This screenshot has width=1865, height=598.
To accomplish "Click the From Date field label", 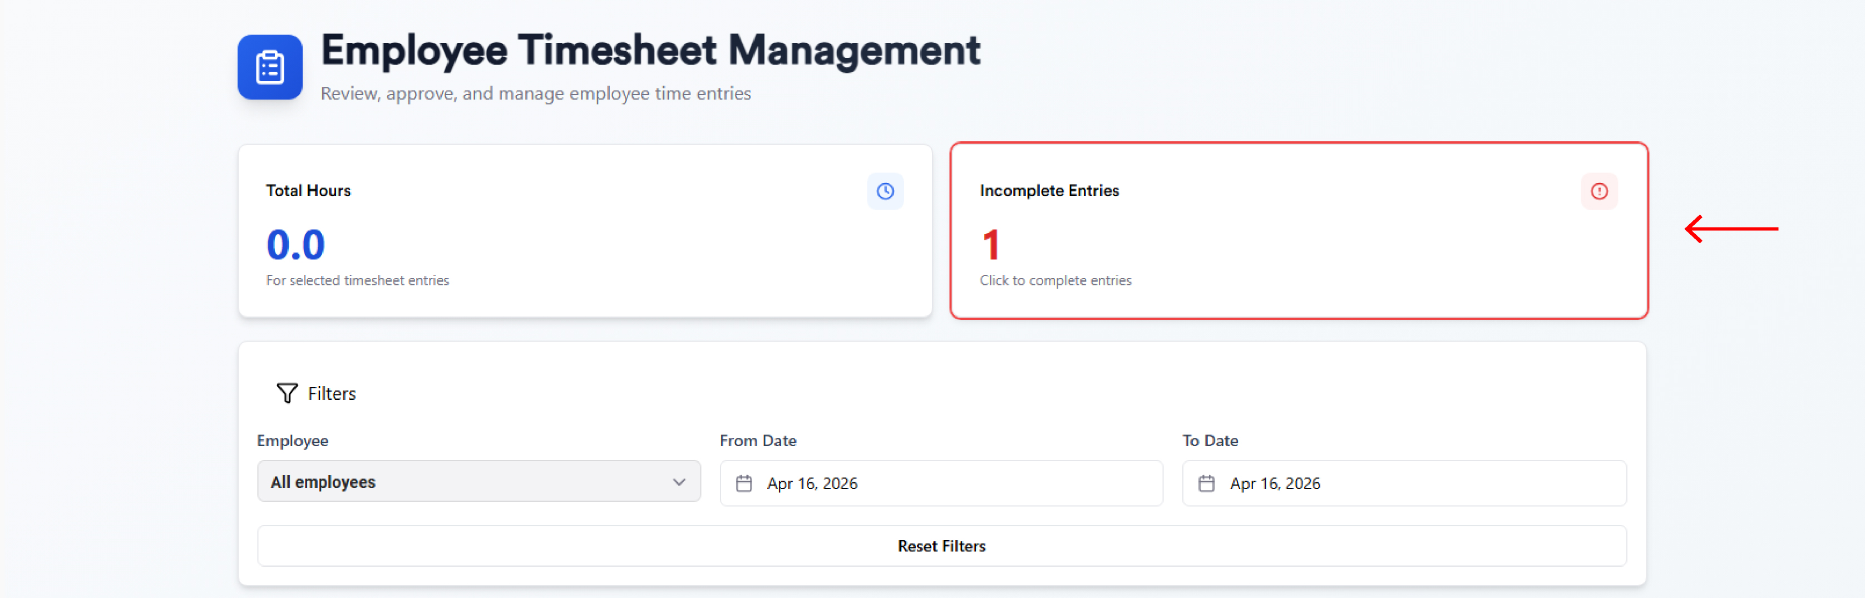I will pyautogui.click(x=758, y=441).
